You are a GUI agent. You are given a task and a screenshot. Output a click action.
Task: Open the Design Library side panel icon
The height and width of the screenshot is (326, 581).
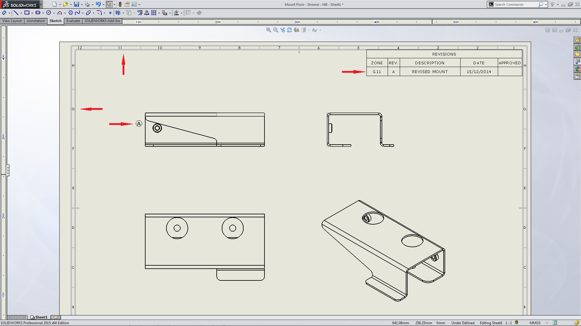[x=577, y=47]
